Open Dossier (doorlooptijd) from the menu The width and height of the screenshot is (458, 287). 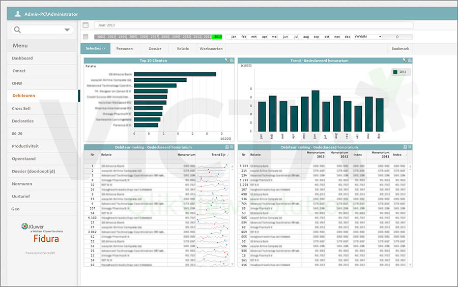pyautogui.click(x=42, y=171)
